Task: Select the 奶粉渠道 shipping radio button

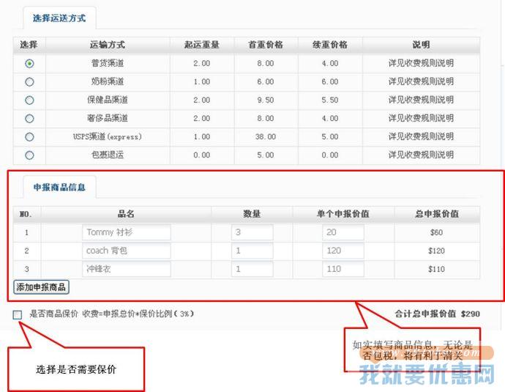Action: [x=29, y=82]
